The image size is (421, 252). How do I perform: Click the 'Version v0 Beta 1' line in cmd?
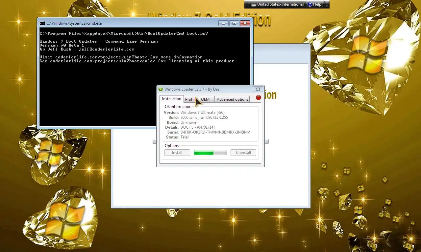62,45
